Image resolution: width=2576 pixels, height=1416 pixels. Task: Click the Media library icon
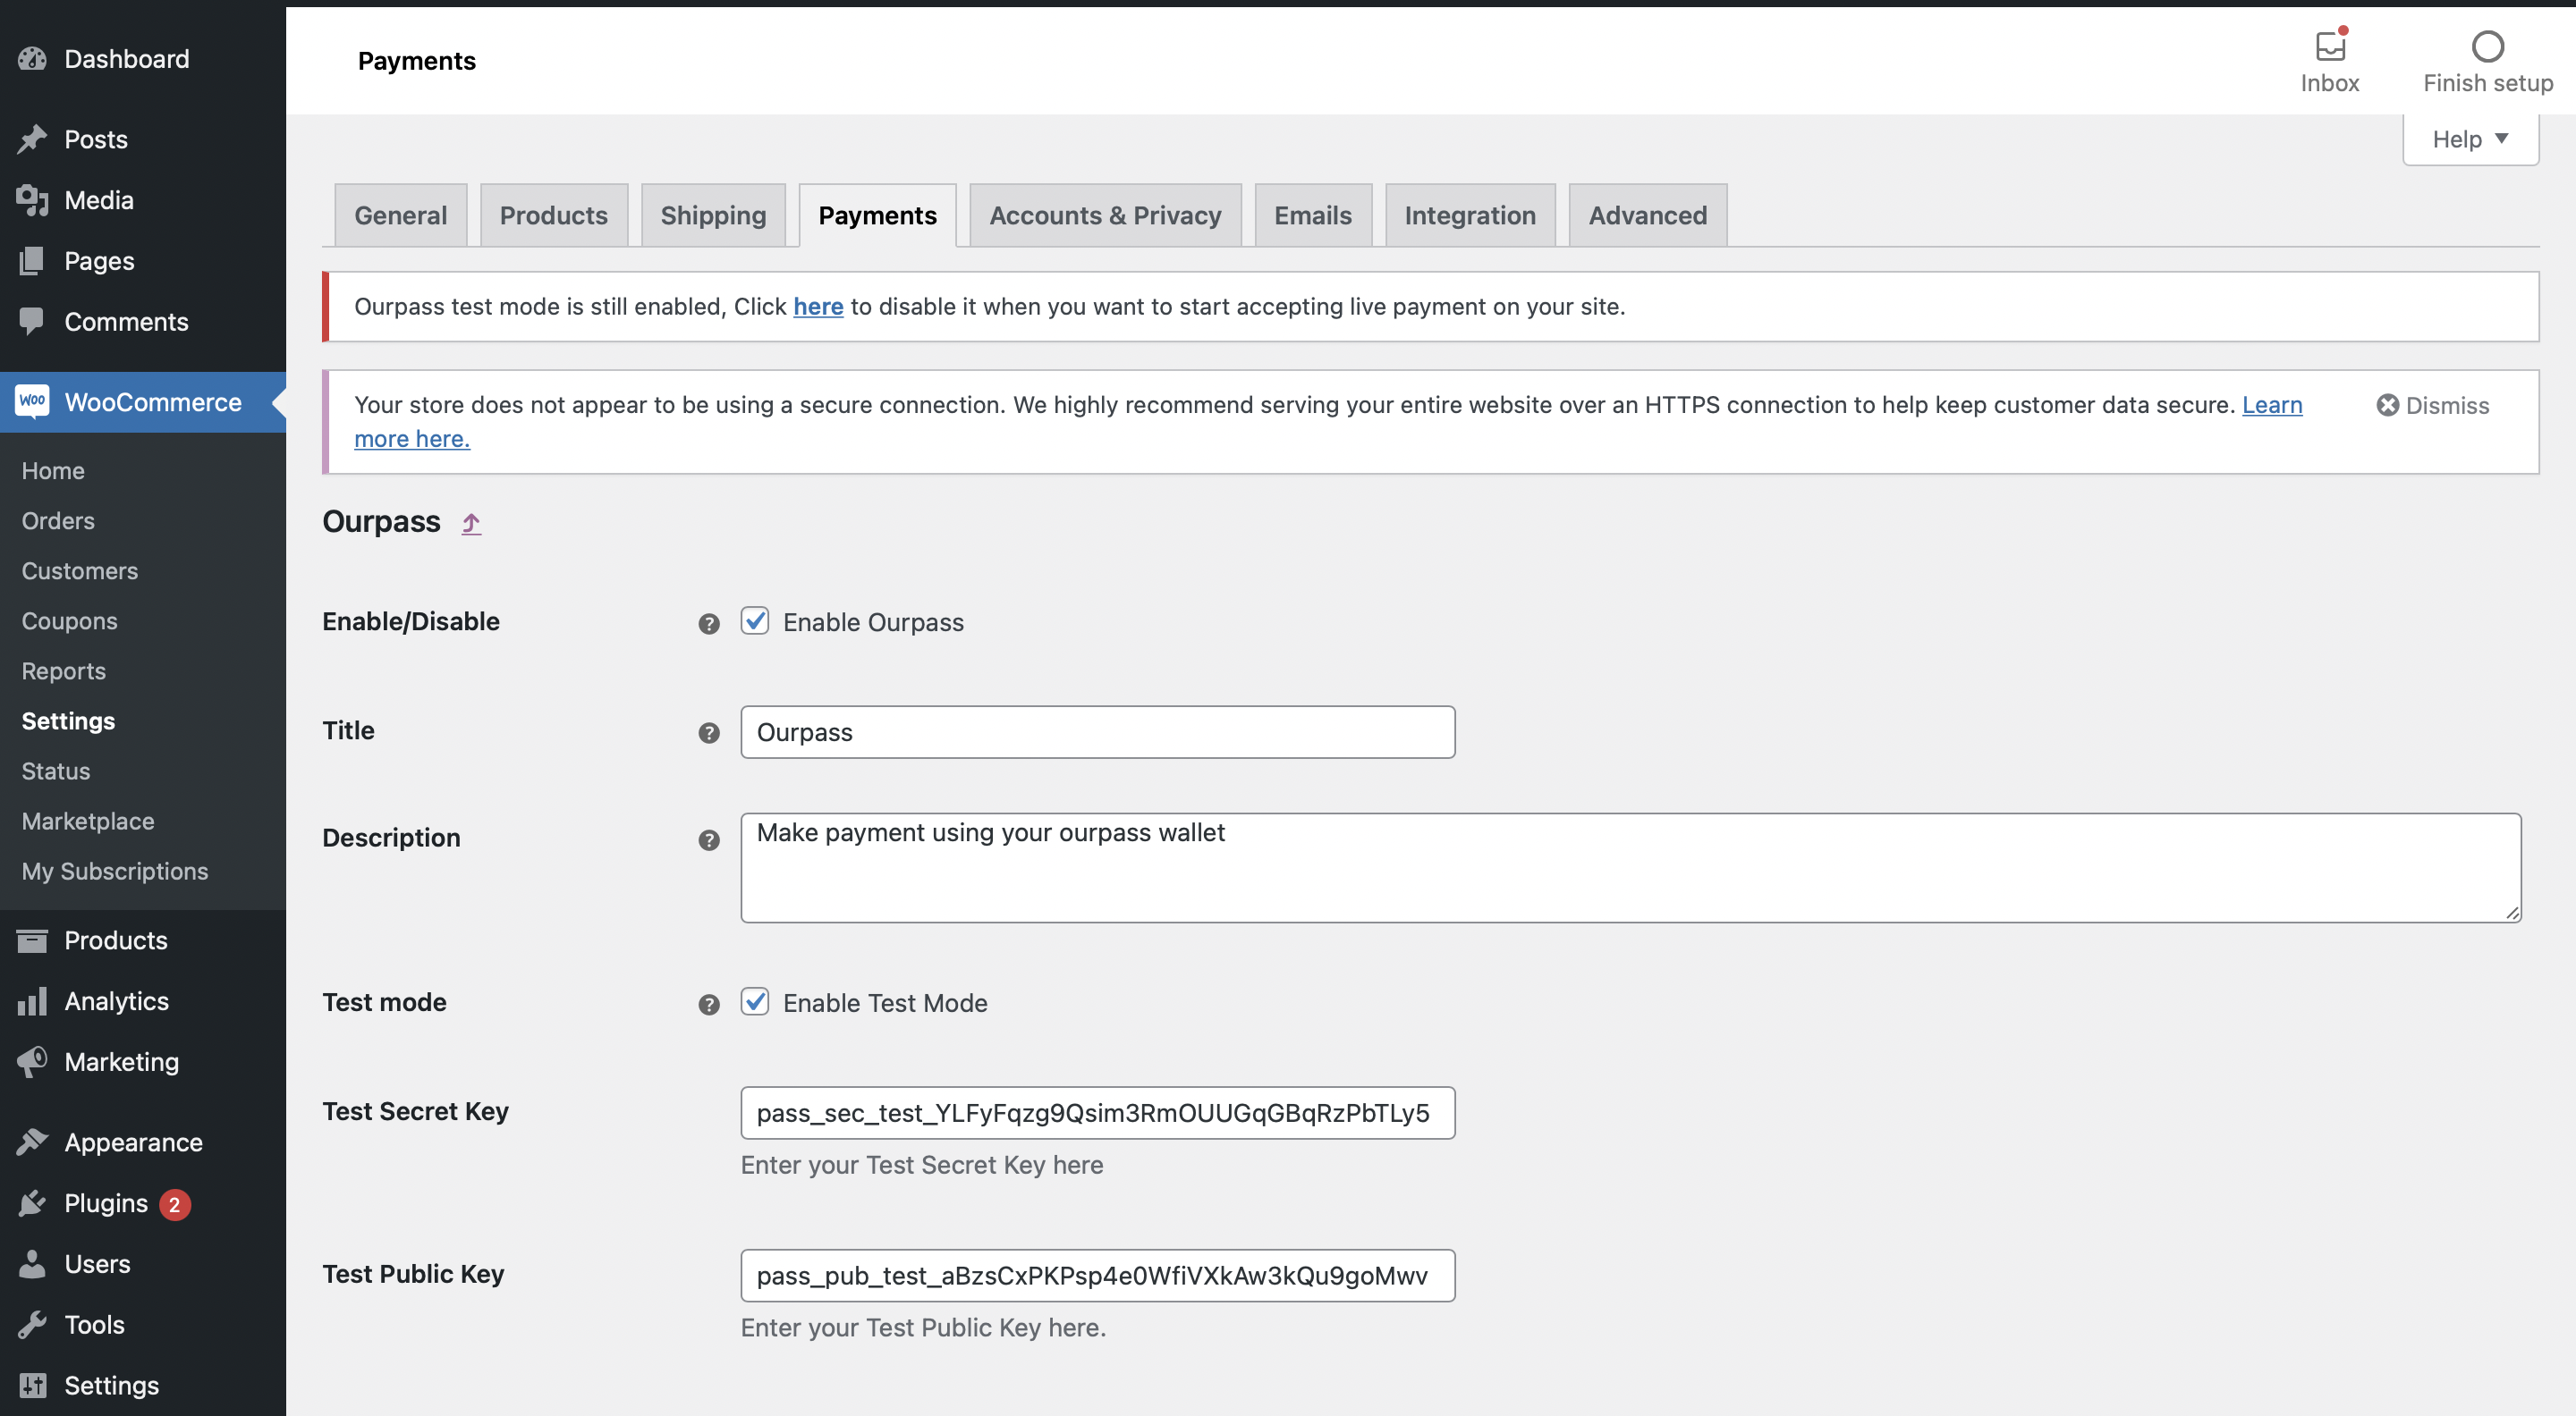(x=32, y=200)
